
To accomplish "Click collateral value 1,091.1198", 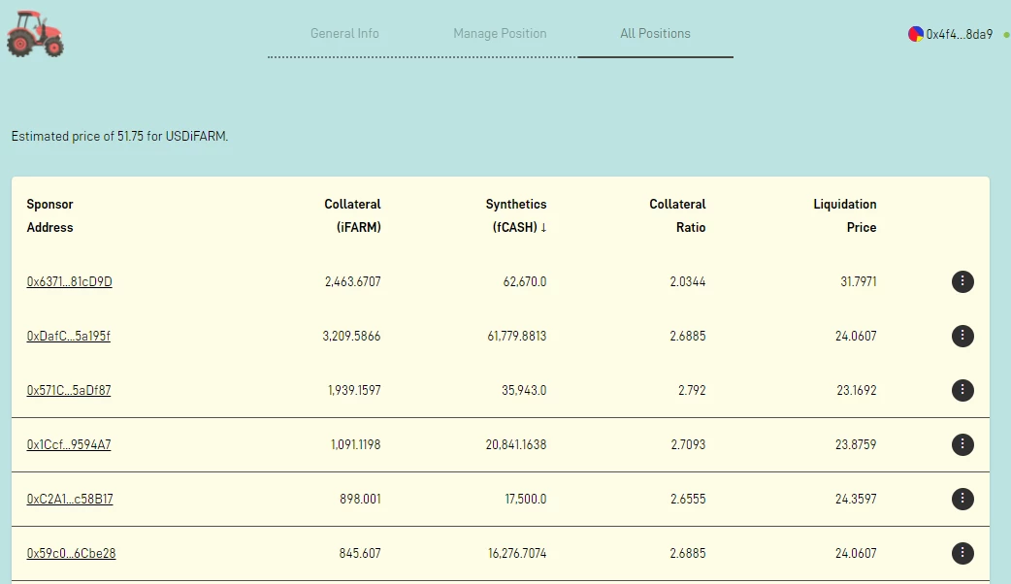I will click(x=355, y=444).
